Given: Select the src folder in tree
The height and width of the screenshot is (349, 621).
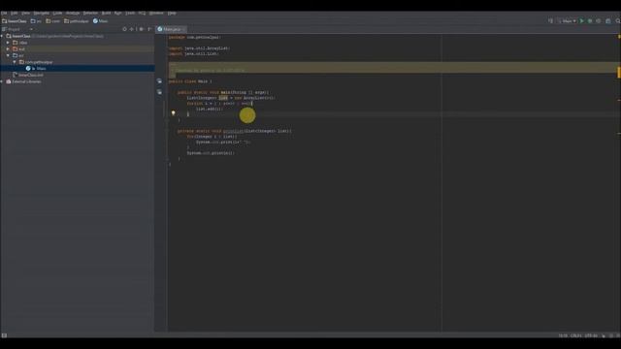Looking at the screenshot, I should [18, 56].
